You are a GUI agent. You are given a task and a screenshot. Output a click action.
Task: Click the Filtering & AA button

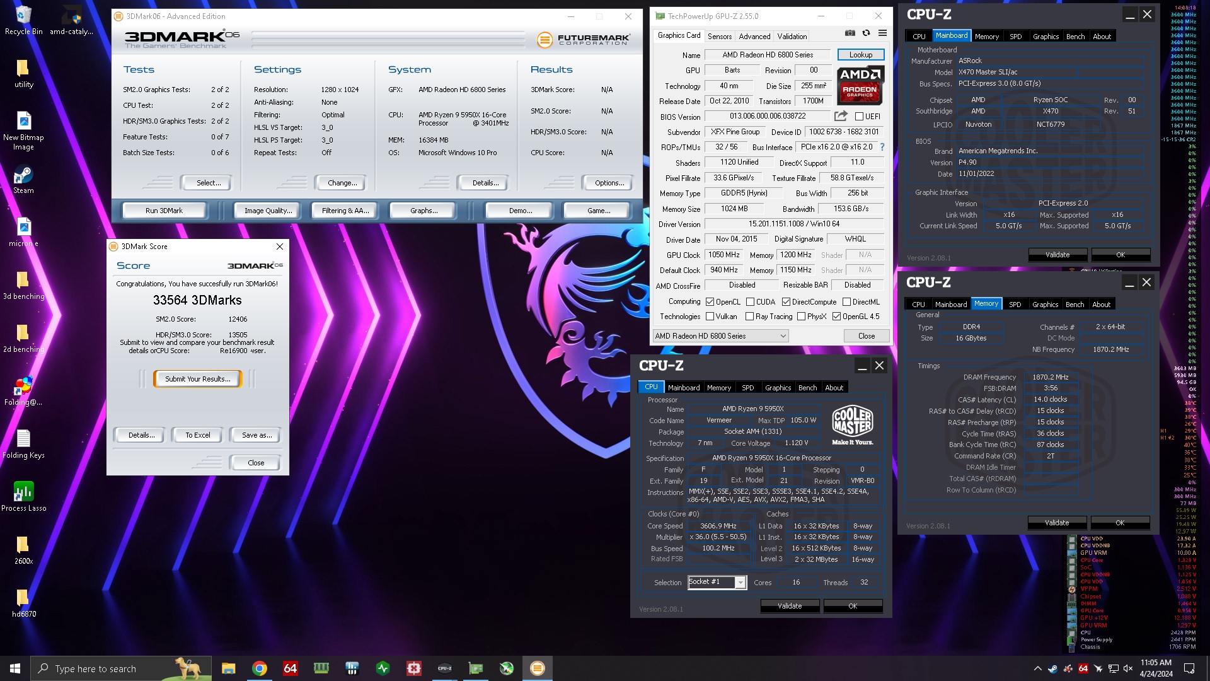coord(345,211)
